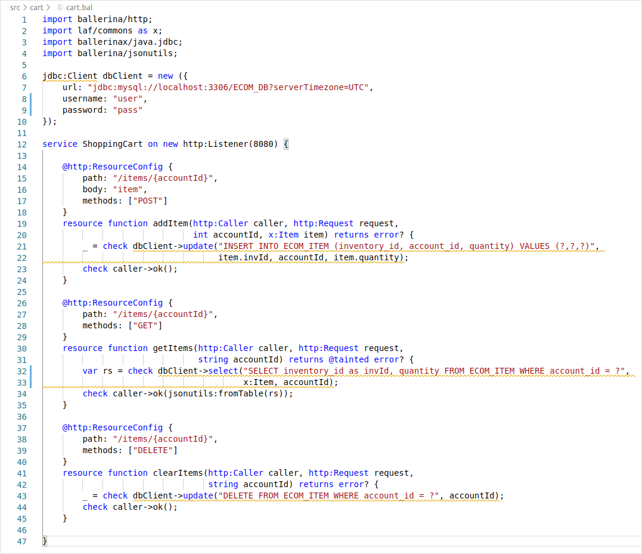642x554 pixels.
Task: Click the "GET" method string
Action: click(x=145, y=325)
